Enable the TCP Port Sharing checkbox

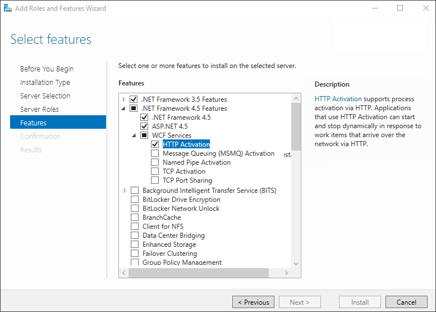155,180
